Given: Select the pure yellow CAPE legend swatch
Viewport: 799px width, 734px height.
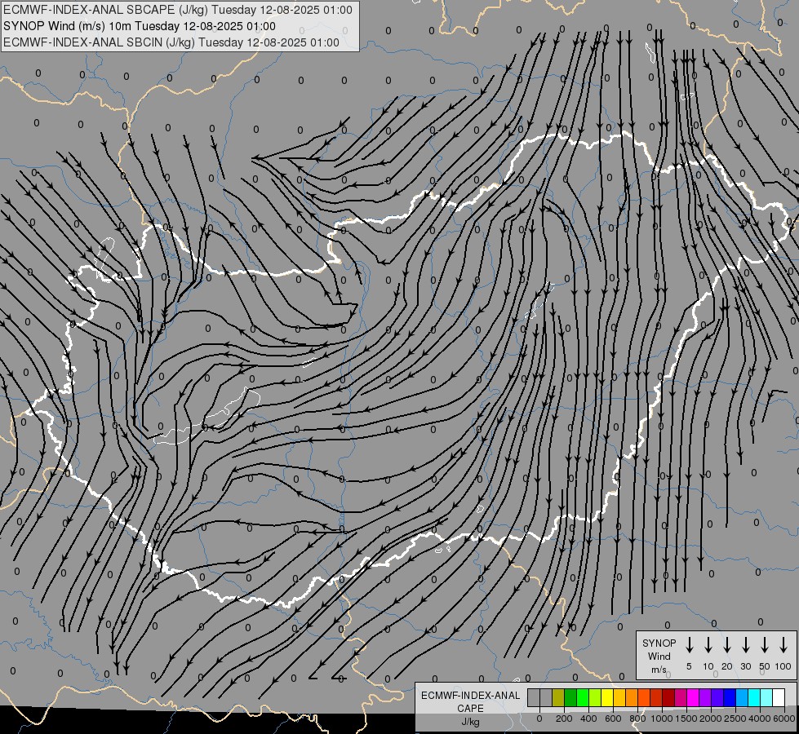Looking at the screenshot, I should point(607,697).
